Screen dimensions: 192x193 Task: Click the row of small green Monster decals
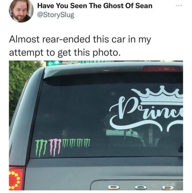pyautogui.click(x=76, y=143)
